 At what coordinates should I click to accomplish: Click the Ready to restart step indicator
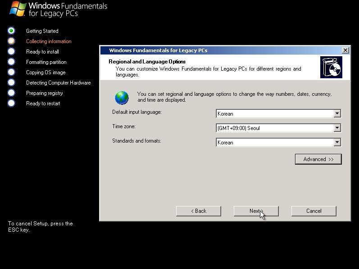click(x=11, y=103)
